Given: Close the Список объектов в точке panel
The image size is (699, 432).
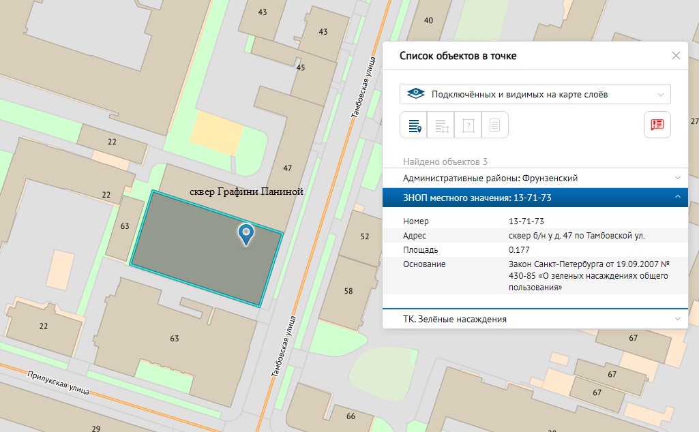Looking at the screenshot, I should (x=676, y=56).
